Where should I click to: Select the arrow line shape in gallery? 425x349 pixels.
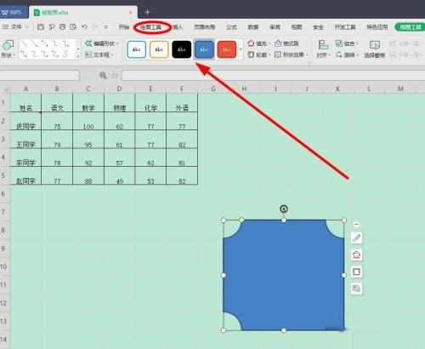[x=35, y=43]
